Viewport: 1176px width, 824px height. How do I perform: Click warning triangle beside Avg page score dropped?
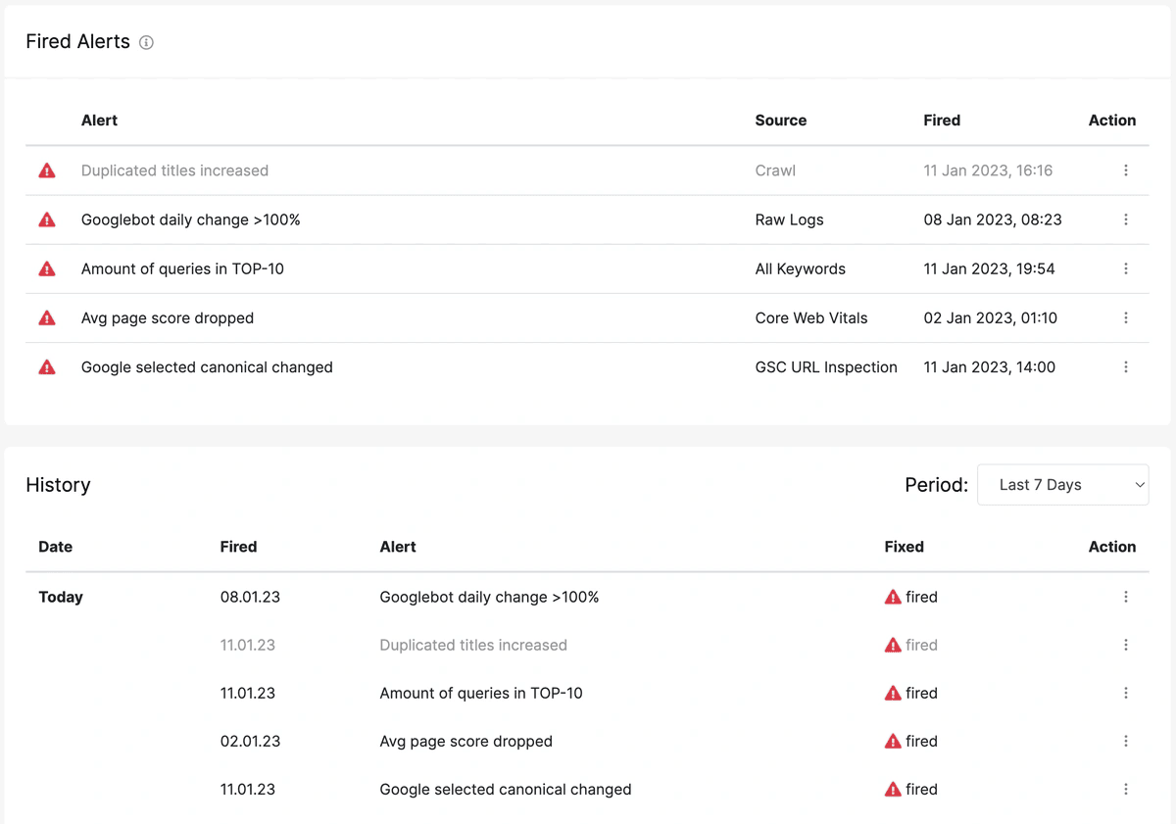(47, 317)
